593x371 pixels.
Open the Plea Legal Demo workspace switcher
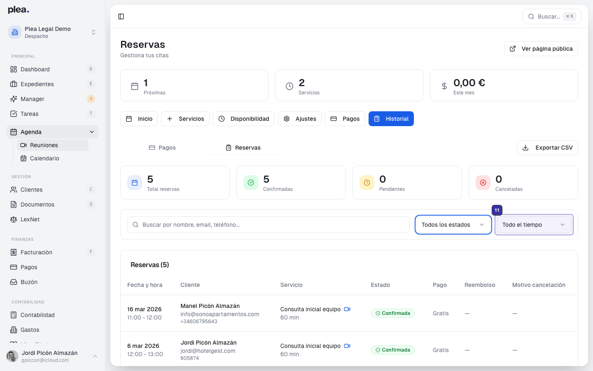tap(52, 32)
